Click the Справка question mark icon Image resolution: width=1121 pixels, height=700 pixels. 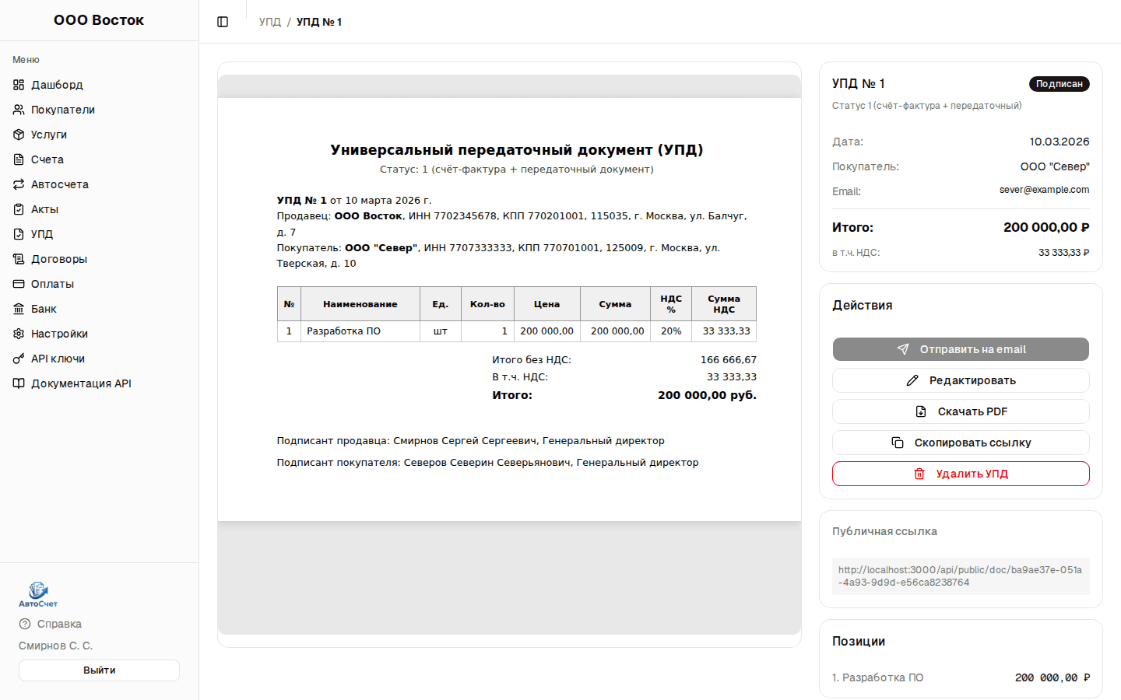point(25,624)
